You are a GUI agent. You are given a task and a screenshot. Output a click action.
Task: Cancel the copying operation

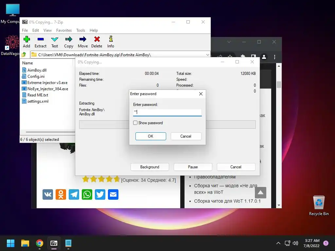pos(236,167)
